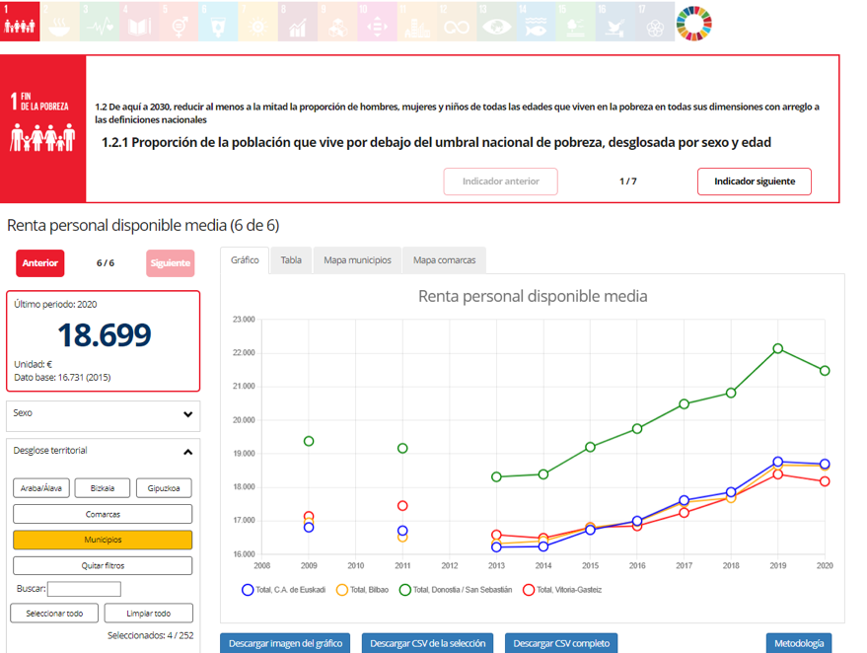The height and width of the screenshot is (653, 867).
Task: Click the colorful SDG wheel icon
Action: 694,21
